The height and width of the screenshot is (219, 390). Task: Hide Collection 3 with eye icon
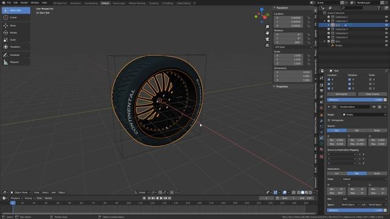click(x=386, y=29)
